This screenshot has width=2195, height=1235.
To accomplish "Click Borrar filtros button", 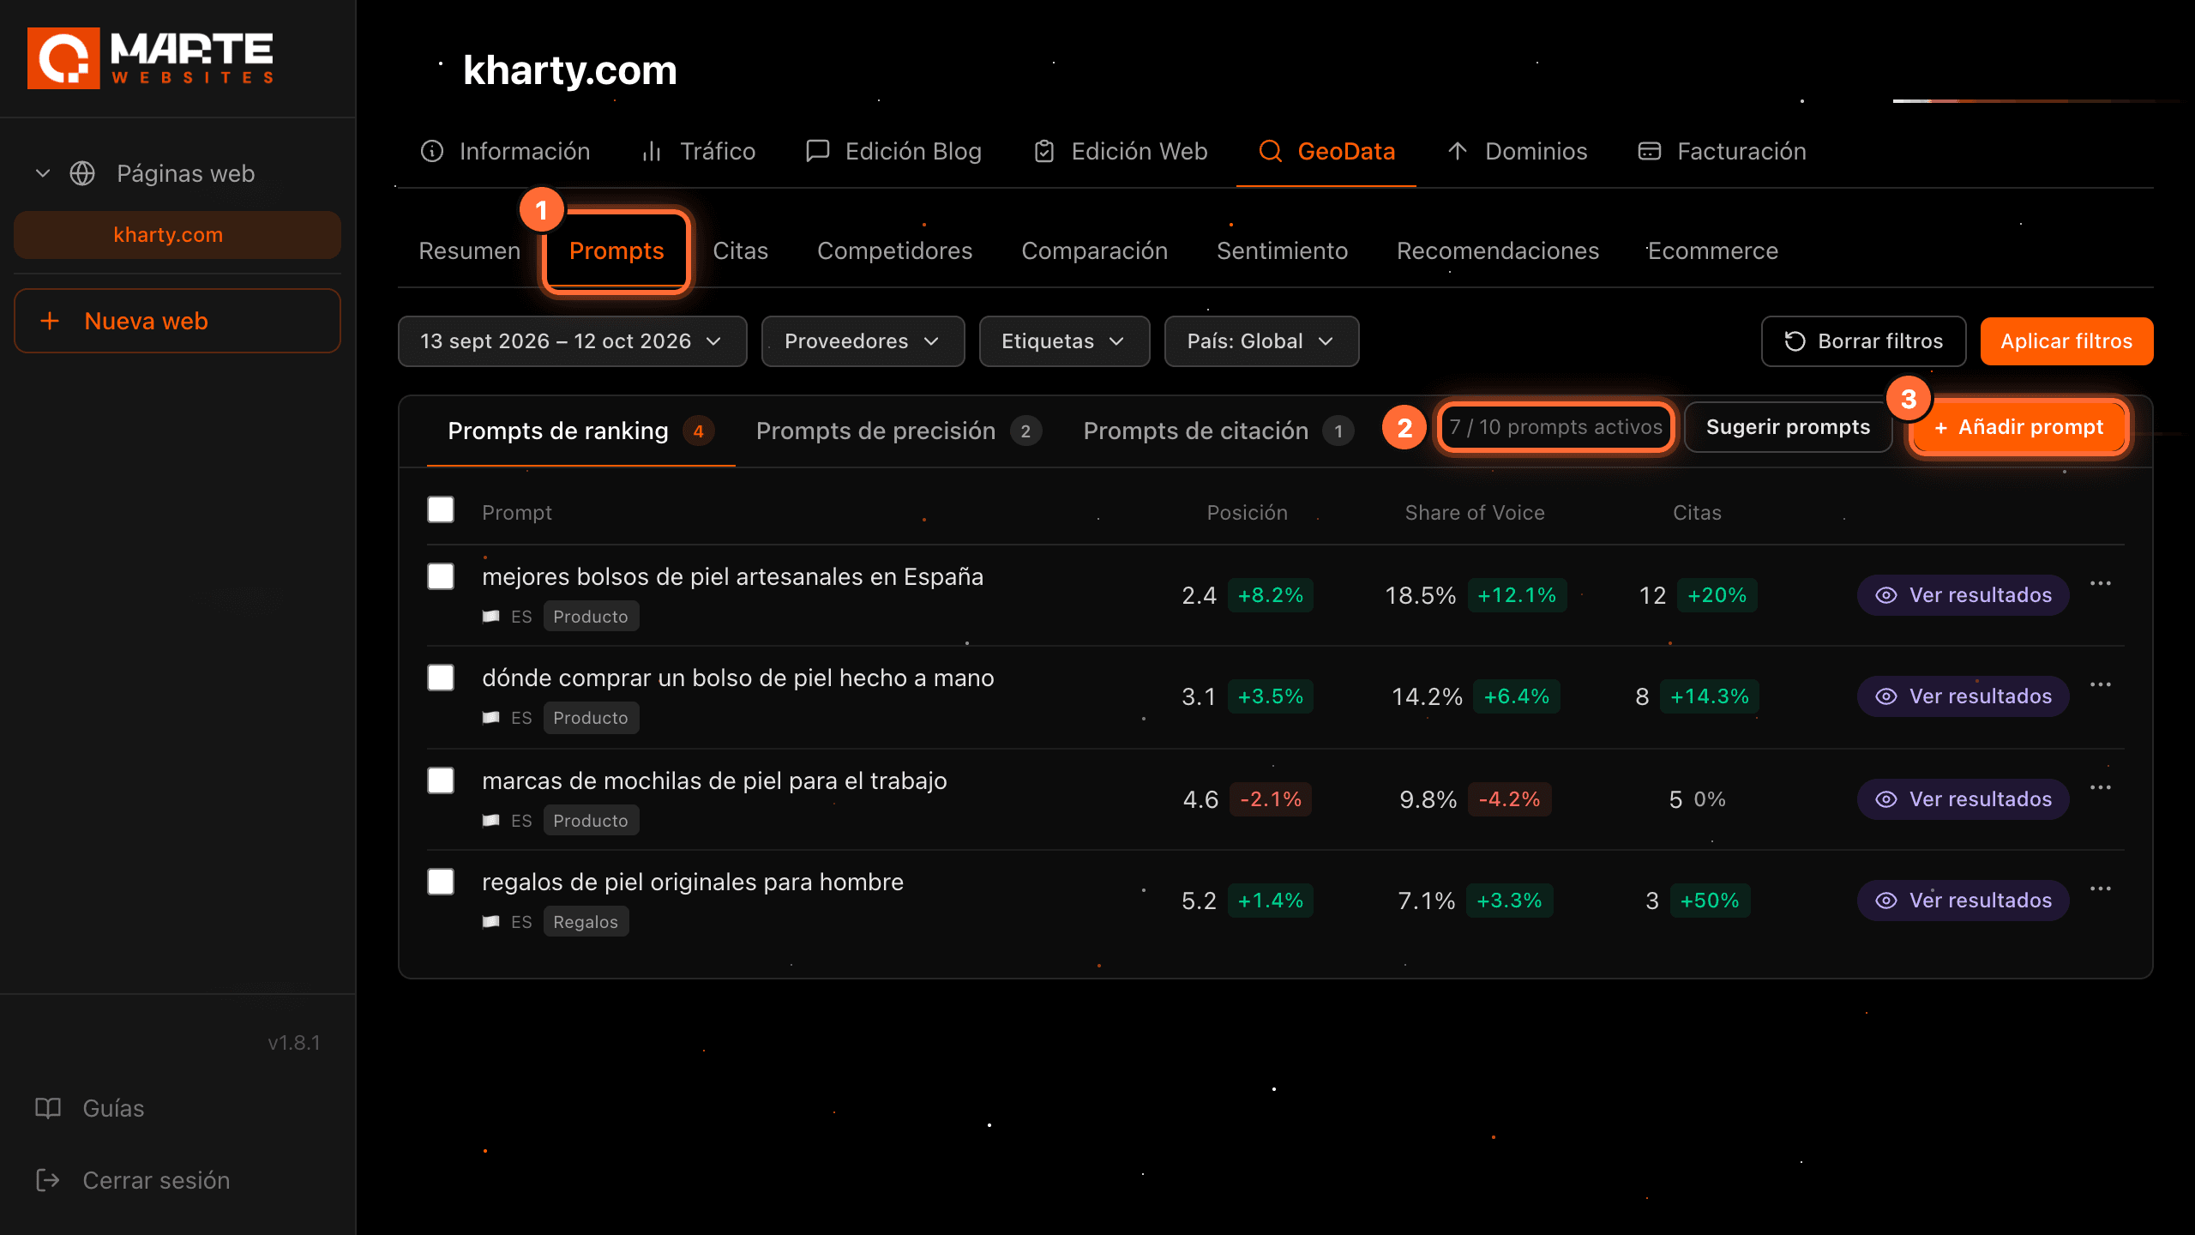I will (1863, 341).
